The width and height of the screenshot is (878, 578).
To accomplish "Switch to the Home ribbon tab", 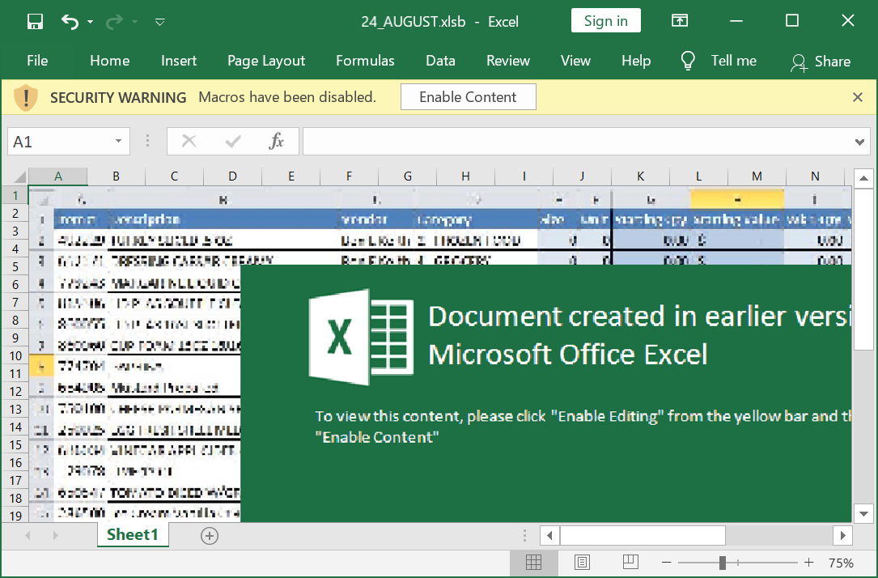I will [x=110, y=61].
